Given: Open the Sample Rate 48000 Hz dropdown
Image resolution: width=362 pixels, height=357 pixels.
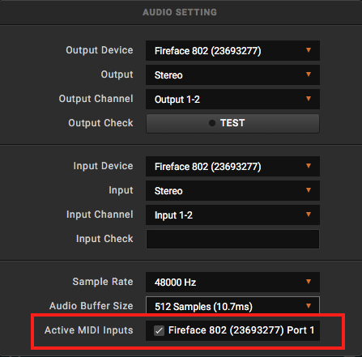Looking at the screenshot, I should click(x=232, y=282).
